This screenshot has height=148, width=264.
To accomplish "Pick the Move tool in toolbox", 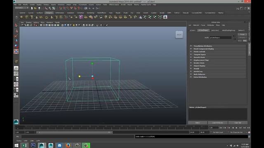I will click(x=16, y=41).
